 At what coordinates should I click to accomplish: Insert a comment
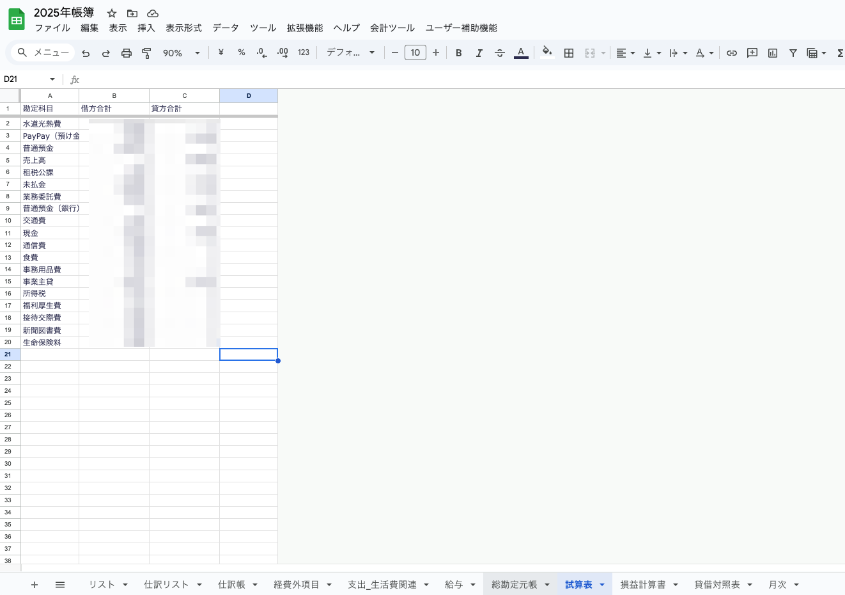pos(752,52)
